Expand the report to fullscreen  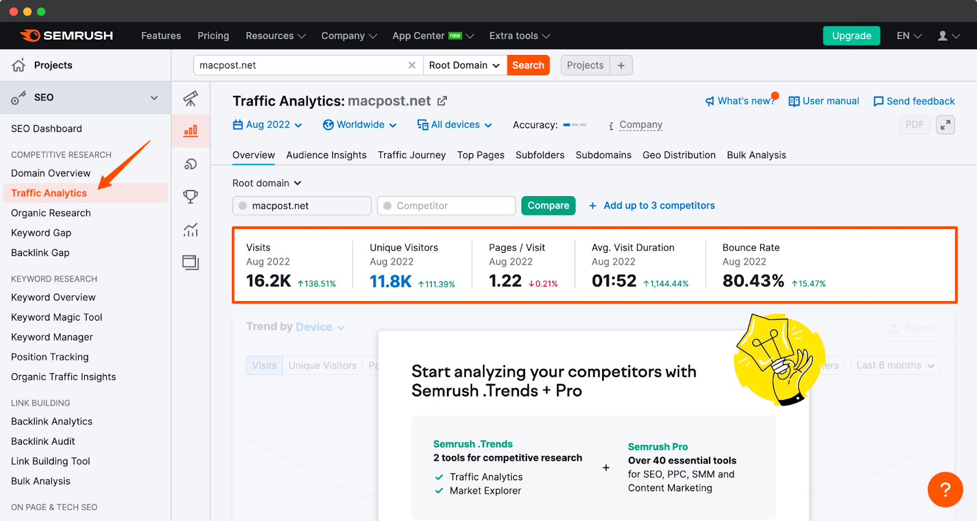(945, 125)
